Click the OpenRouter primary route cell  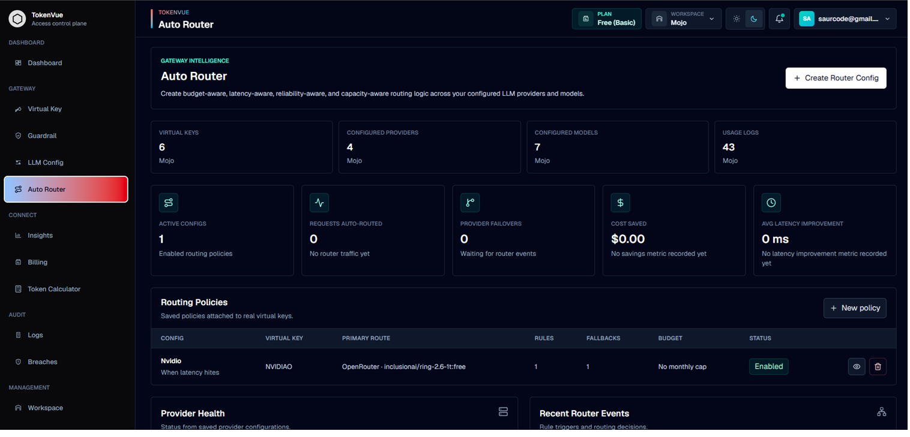click(x=403, y=366)
